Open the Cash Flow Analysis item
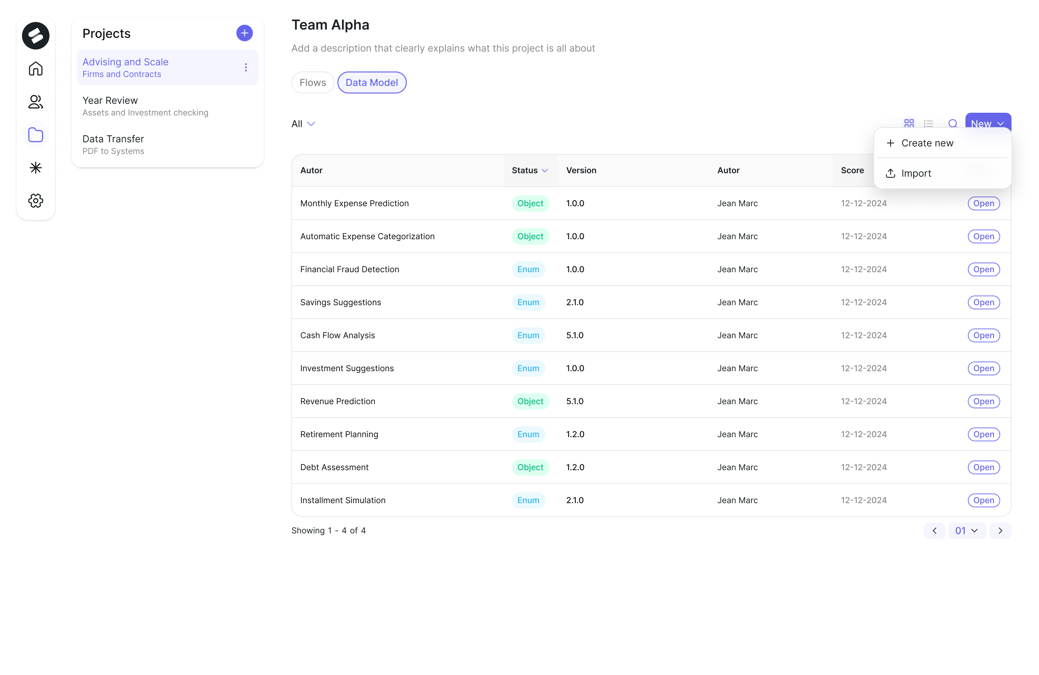1039x675 pixels. [984, 335]
